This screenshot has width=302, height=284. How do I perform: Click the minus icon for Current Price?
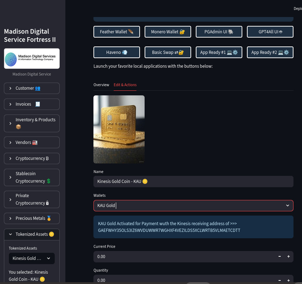(280, 256)
